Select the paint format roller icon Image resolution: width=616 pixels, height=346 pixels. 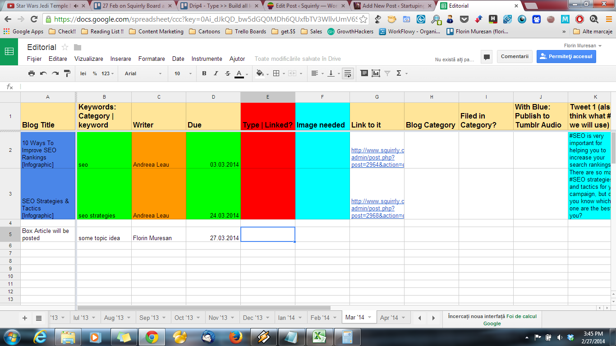[x=67, y=73]
